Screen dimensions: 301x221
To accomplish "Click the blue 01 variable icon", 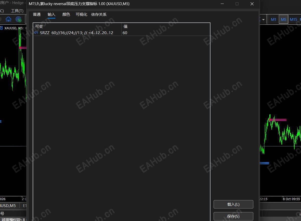I will 36,33.
